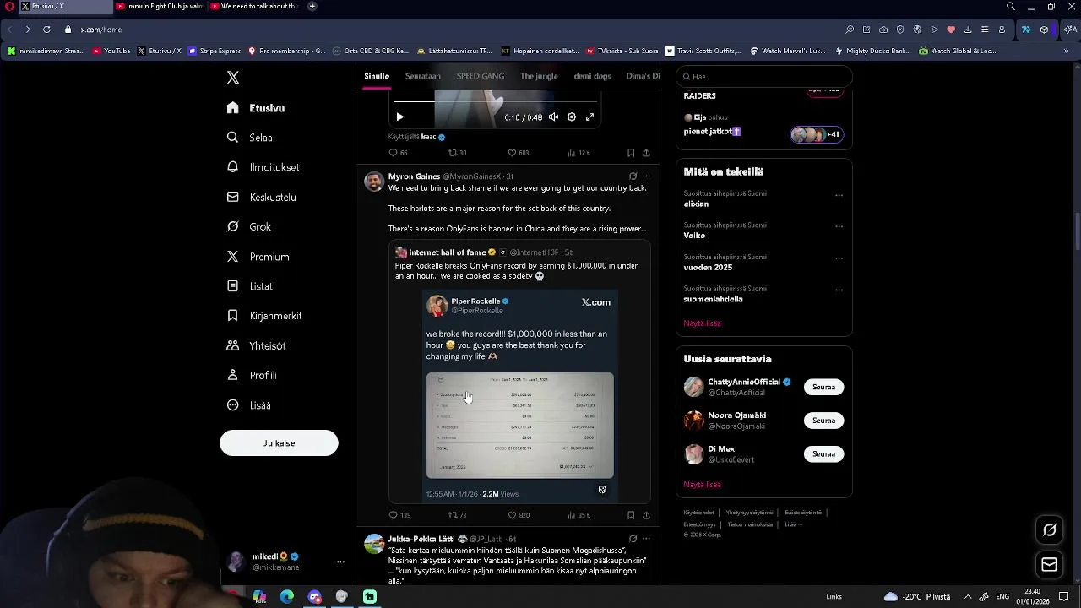Select the Sinulle tab
The height and width of the screenshot is (608, 1081).
tap(377, 76)
